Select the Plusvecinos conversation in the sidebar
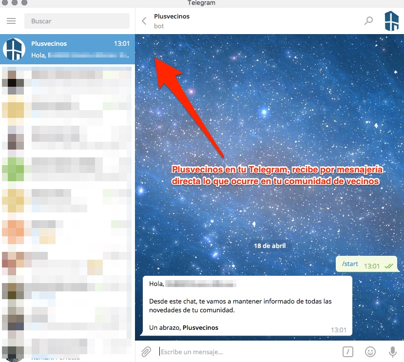The width and height of the screenshot is (404, 362). (73, 49)
